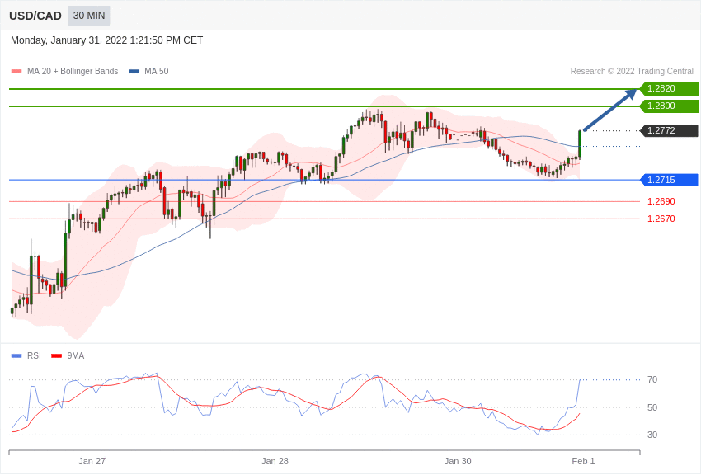
Task: Click the Jan 28 date axis label
Action: (x=275, y=461)
